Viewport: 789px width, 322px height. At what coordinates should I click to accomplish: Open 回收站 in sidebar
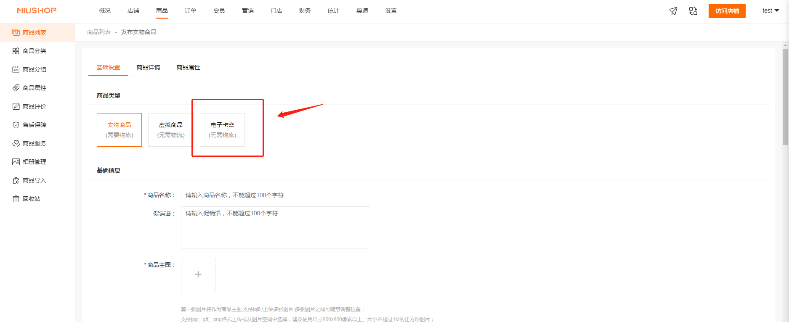(x=37, y=199)
